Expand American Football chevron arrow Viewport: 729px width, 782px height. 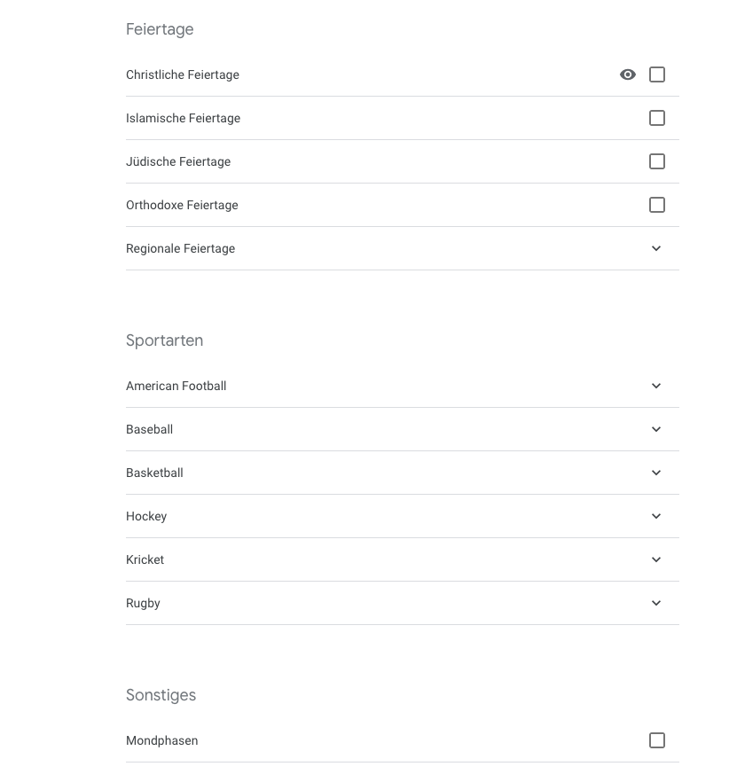tap(656, 386)
